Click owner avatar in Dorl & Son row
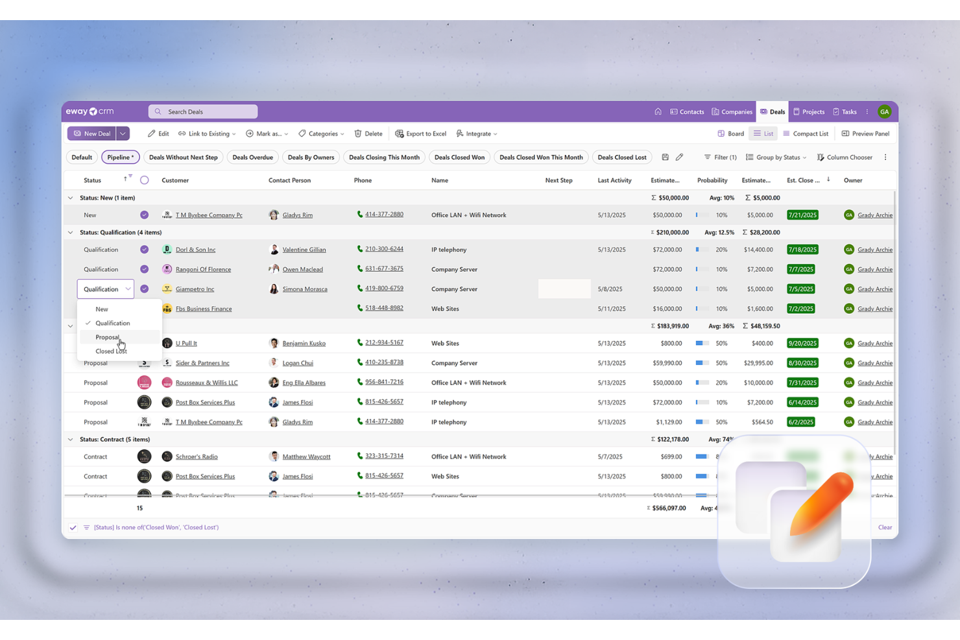 (x=848, y=249)
